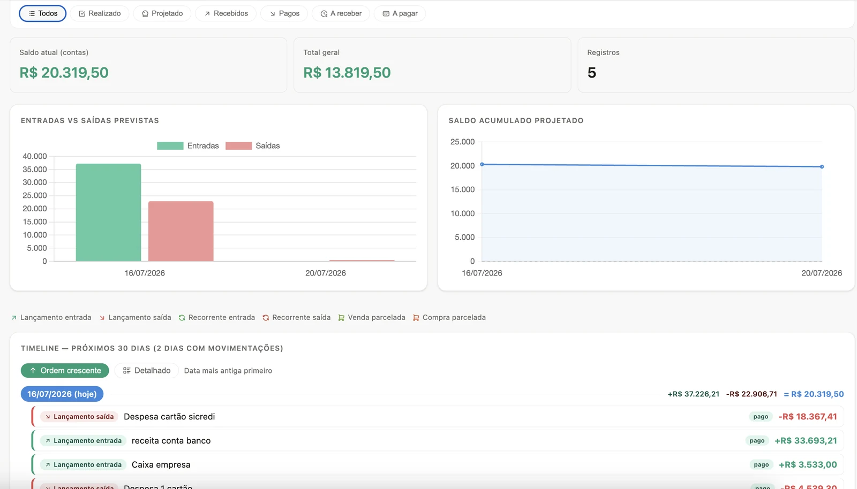Click the 16/07/2026 (hoje) date badge

click(x=62, y=394)
